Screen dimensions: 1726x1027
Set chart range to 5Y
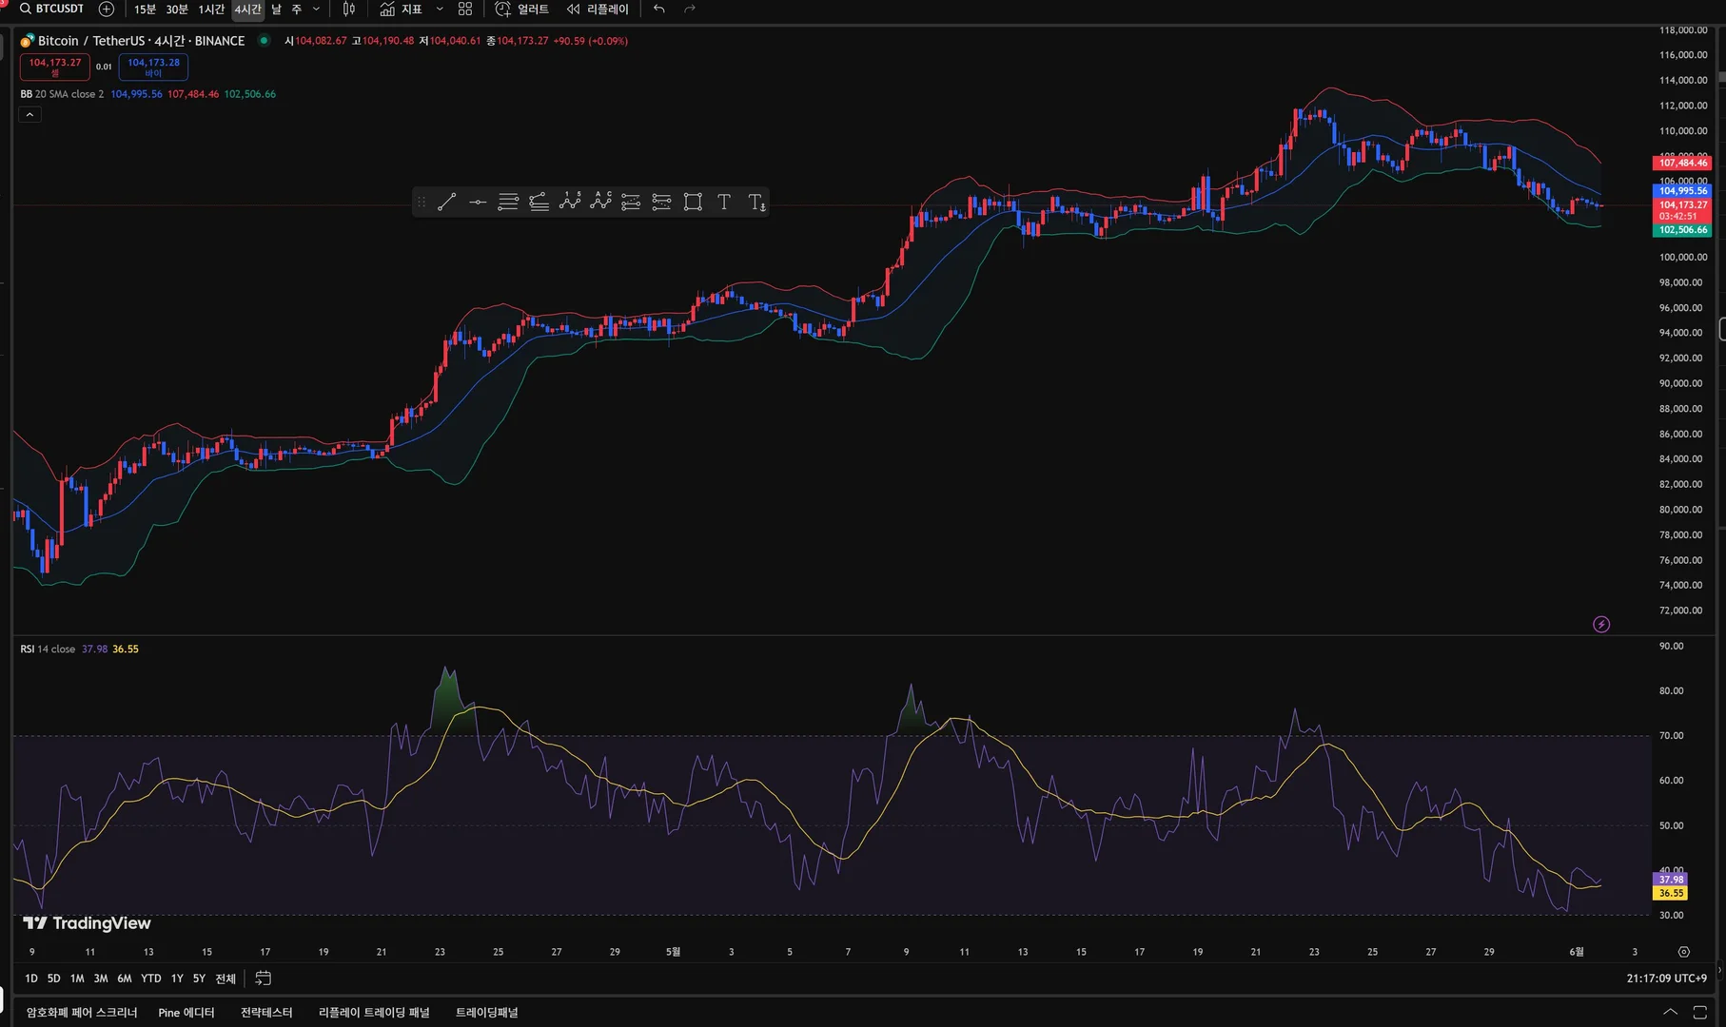(199, 979)
